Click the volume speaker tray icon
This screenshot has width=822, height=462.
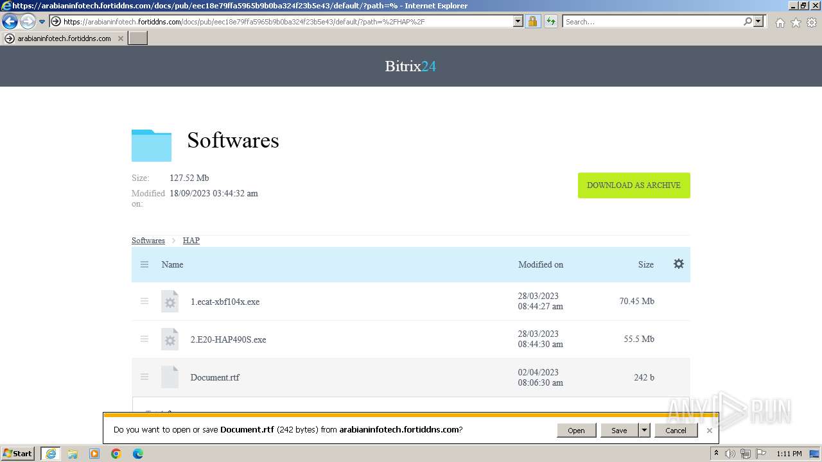point(730,454)
